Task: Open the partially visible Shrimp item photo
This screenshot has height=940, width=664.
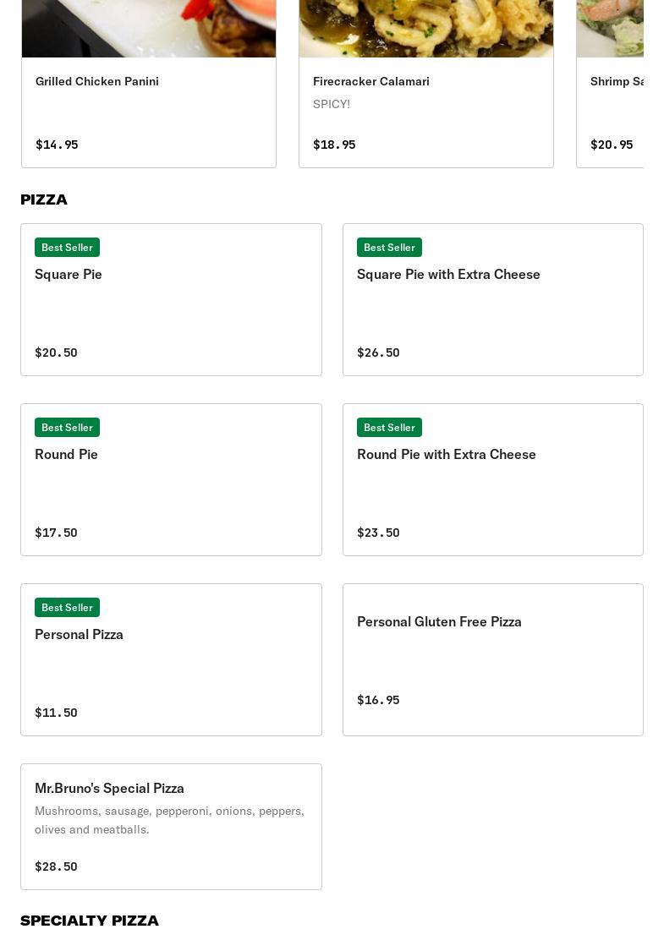Action: [609, 28]
